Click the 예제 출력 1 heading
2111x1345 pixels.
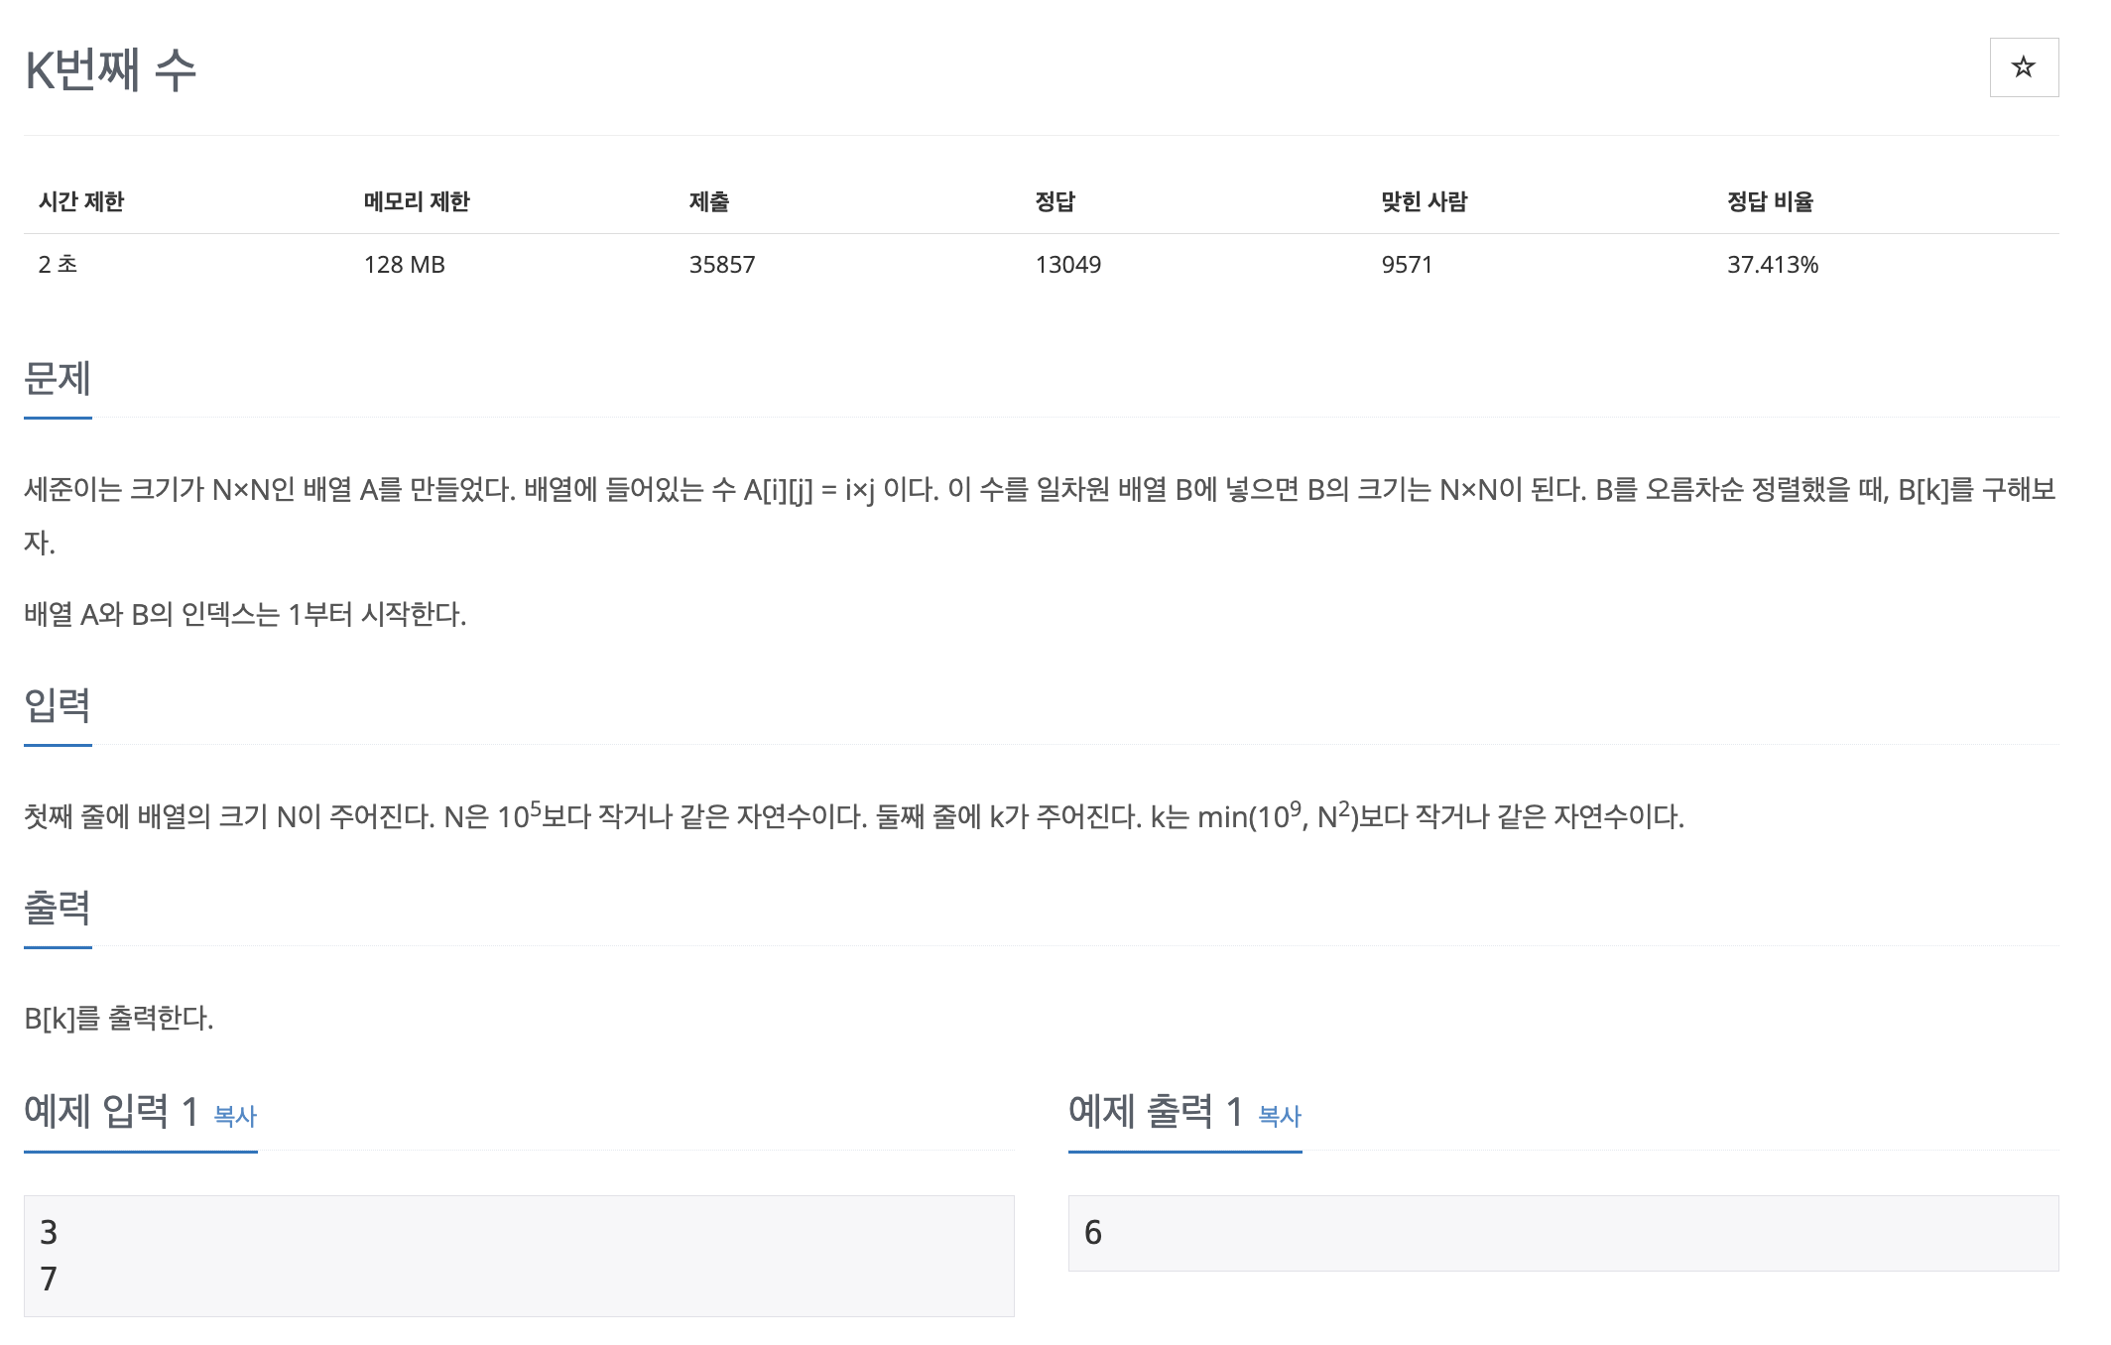coord(1157,1111)
